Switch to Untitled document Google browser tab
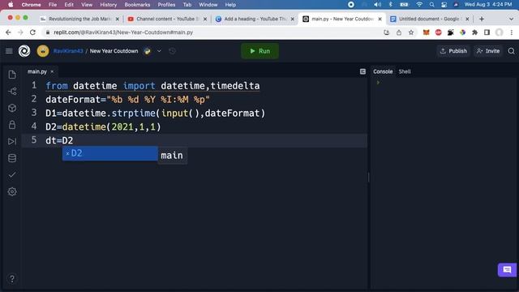This screenshot has width=519, height=292. 429,19
